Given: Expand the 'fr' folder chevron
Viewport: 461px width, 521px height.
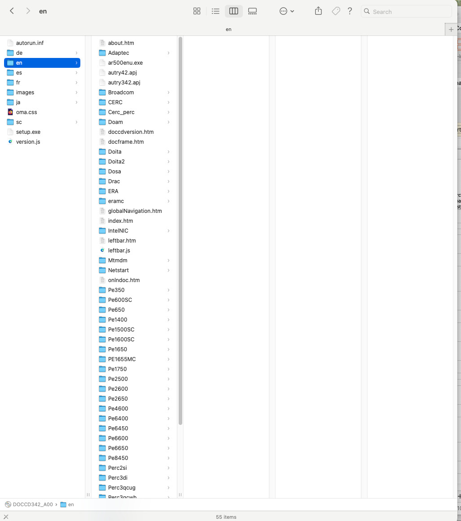Looking at the screenshot, I should tap(76, 82).
